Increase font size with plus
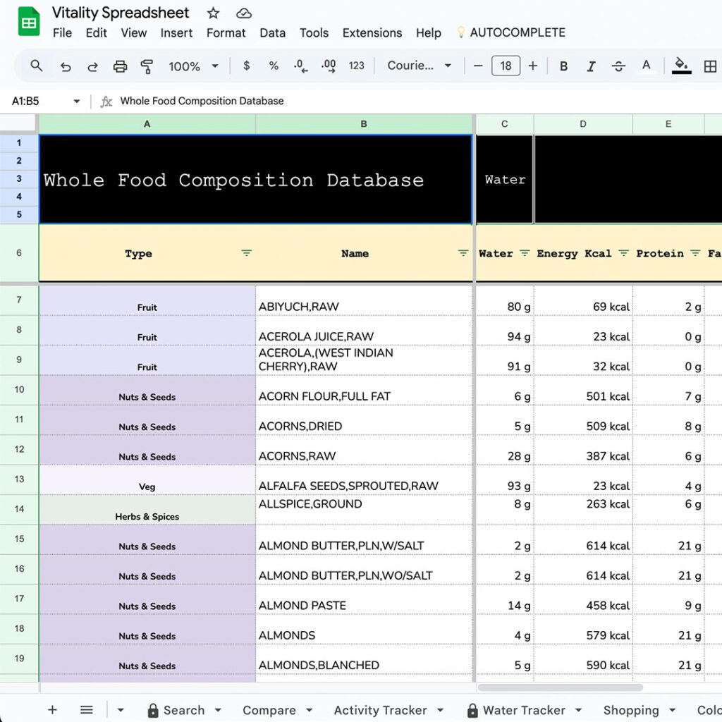 point(533,66)
